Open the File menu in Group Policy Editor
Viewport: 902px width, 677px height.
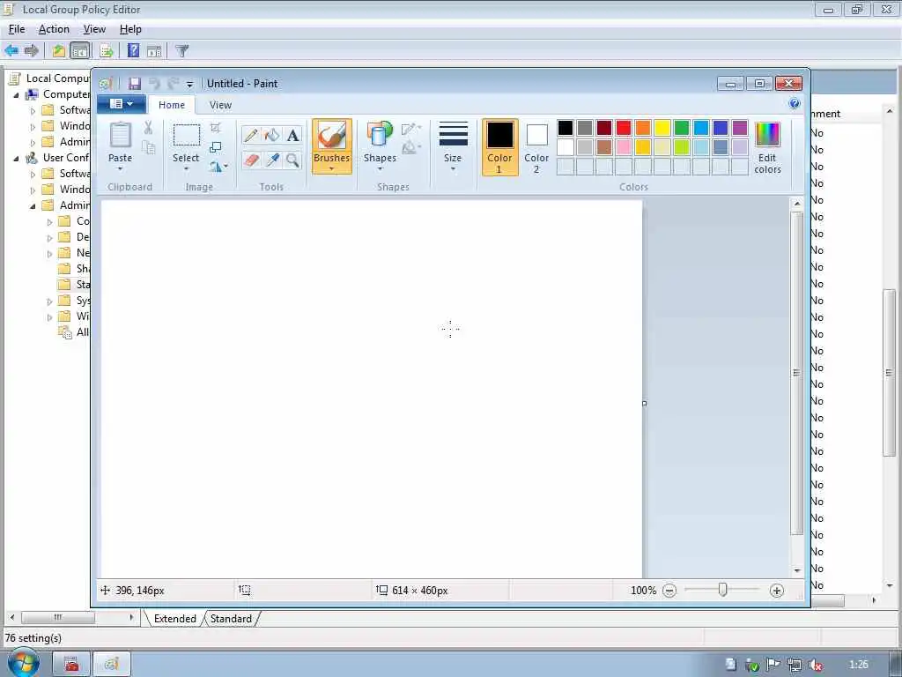(x=17, y=29)
